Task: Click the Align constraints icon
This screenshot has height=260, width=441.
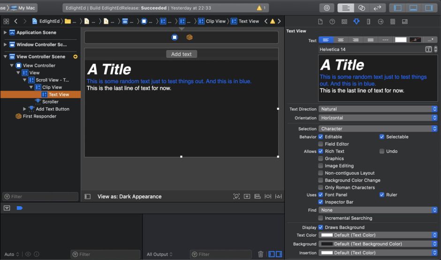Action: 257,197
